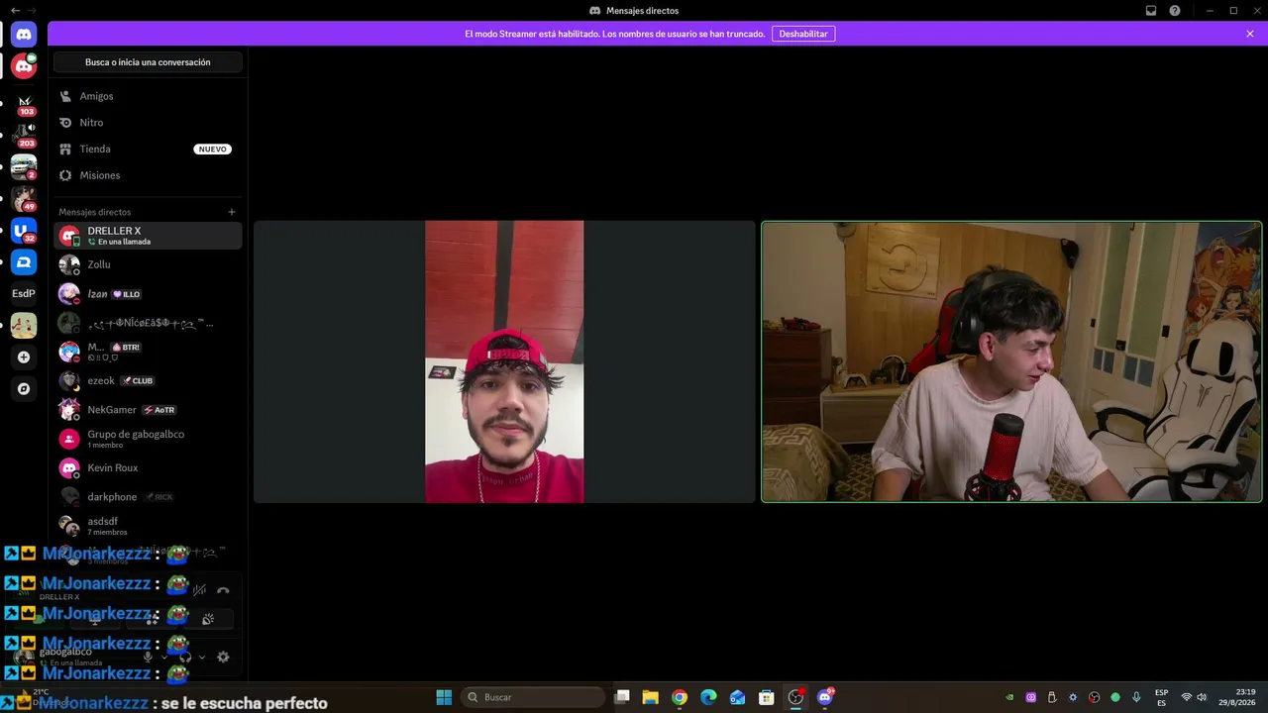Open the Amigos section
1268x713 pixels.
coord(148,96)
